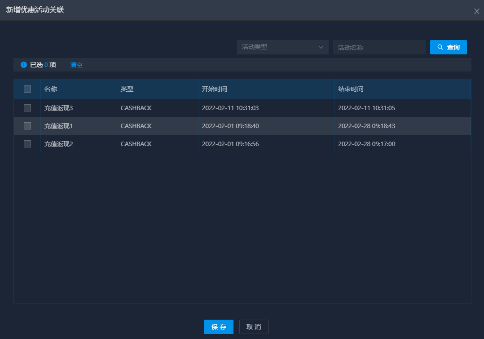
Task: Click the 结束时间 column header
Action: [351, 89]
